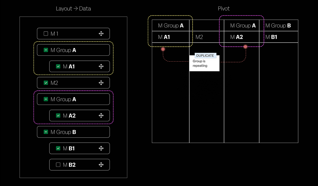The image size is (318, 186).
Task: Click the M B1 row move handle icon
Action: click(x=101, y=148)
